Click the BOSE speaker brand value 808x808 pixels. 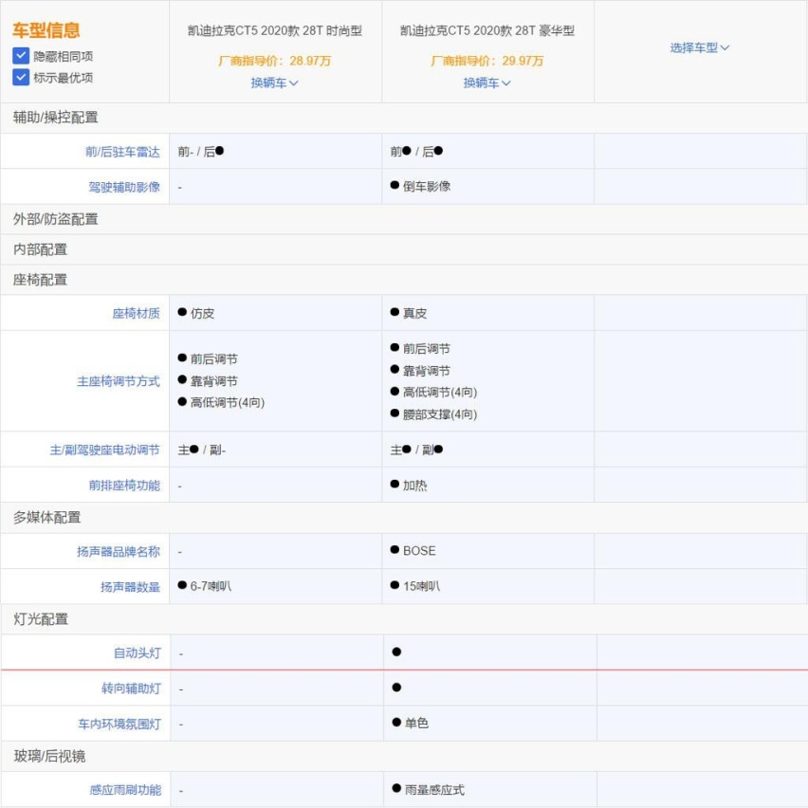(x=413, y=551)
